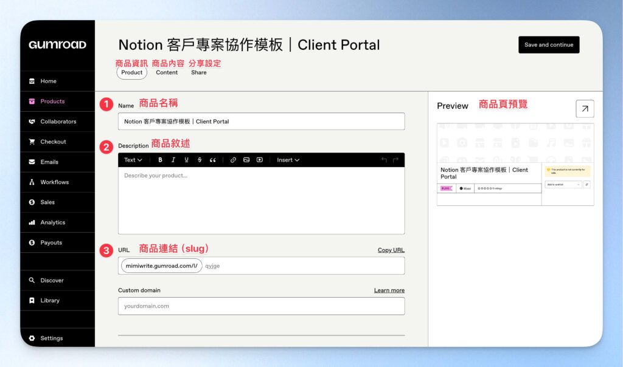Insert a block quote
The image size is (623, 367).
click(212, 160)
